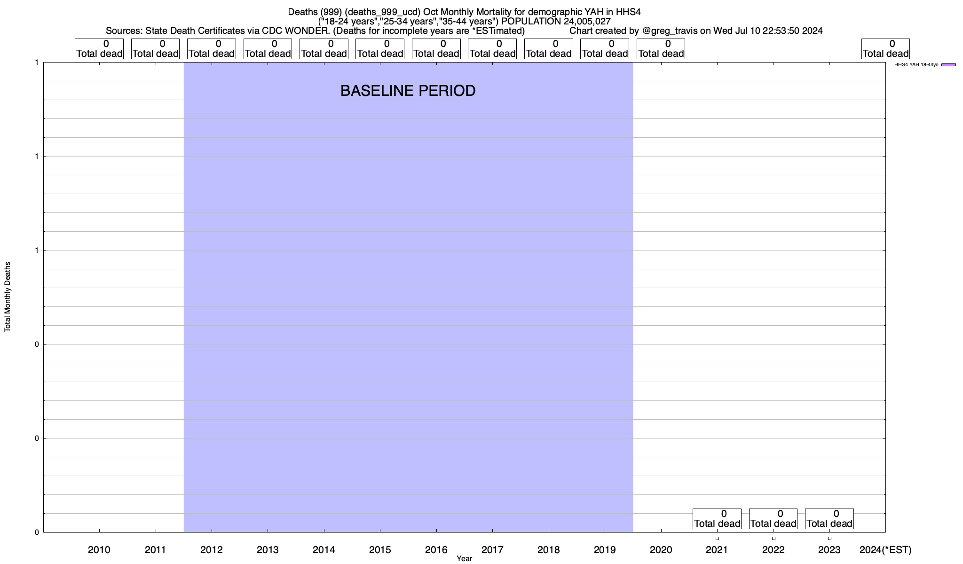Click the 2021 data point marker
The image size is (963, 564).
coord(717,538)
